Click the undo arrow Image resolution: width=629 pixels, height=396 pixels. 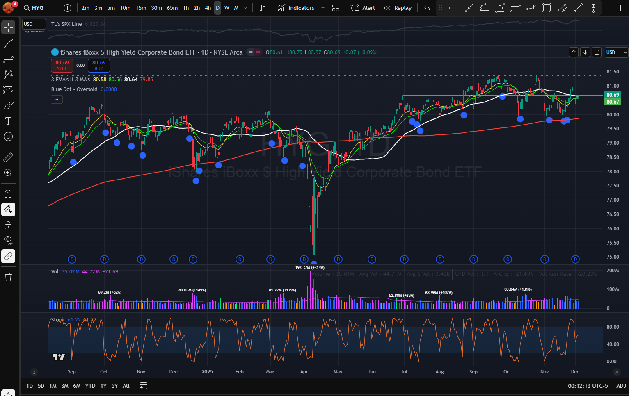tap(427, 8)
